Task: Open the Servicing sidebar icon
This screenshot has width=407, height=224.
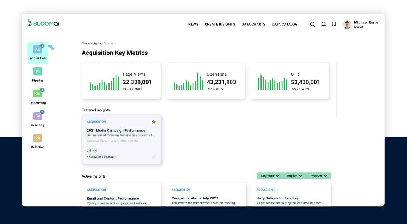Action: pos(37,116)
